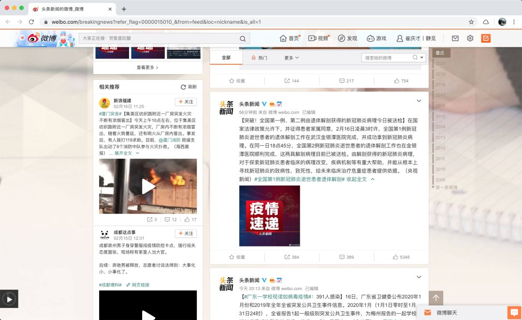Open the settings gear icon
Viewport: 522px width, 320px height.
coord(470,38)
